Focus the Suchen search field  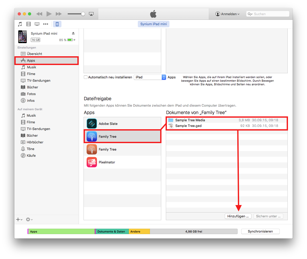(x=268, y=14)
